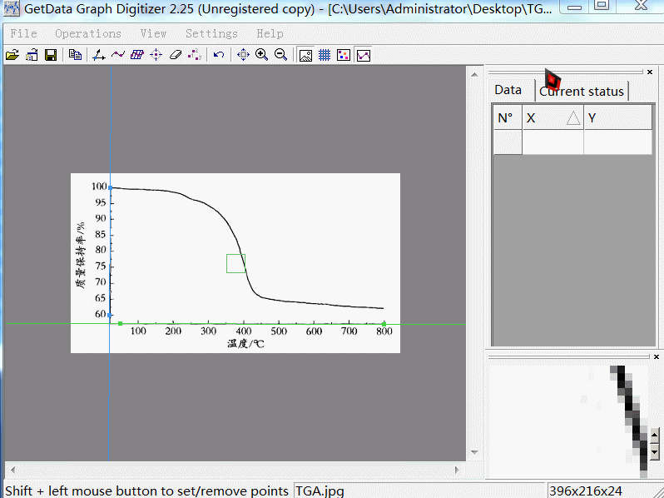Choose the point capture mode crosshair tool
Image resolution: width=664 pixels, height=498 pixels.
156,55
